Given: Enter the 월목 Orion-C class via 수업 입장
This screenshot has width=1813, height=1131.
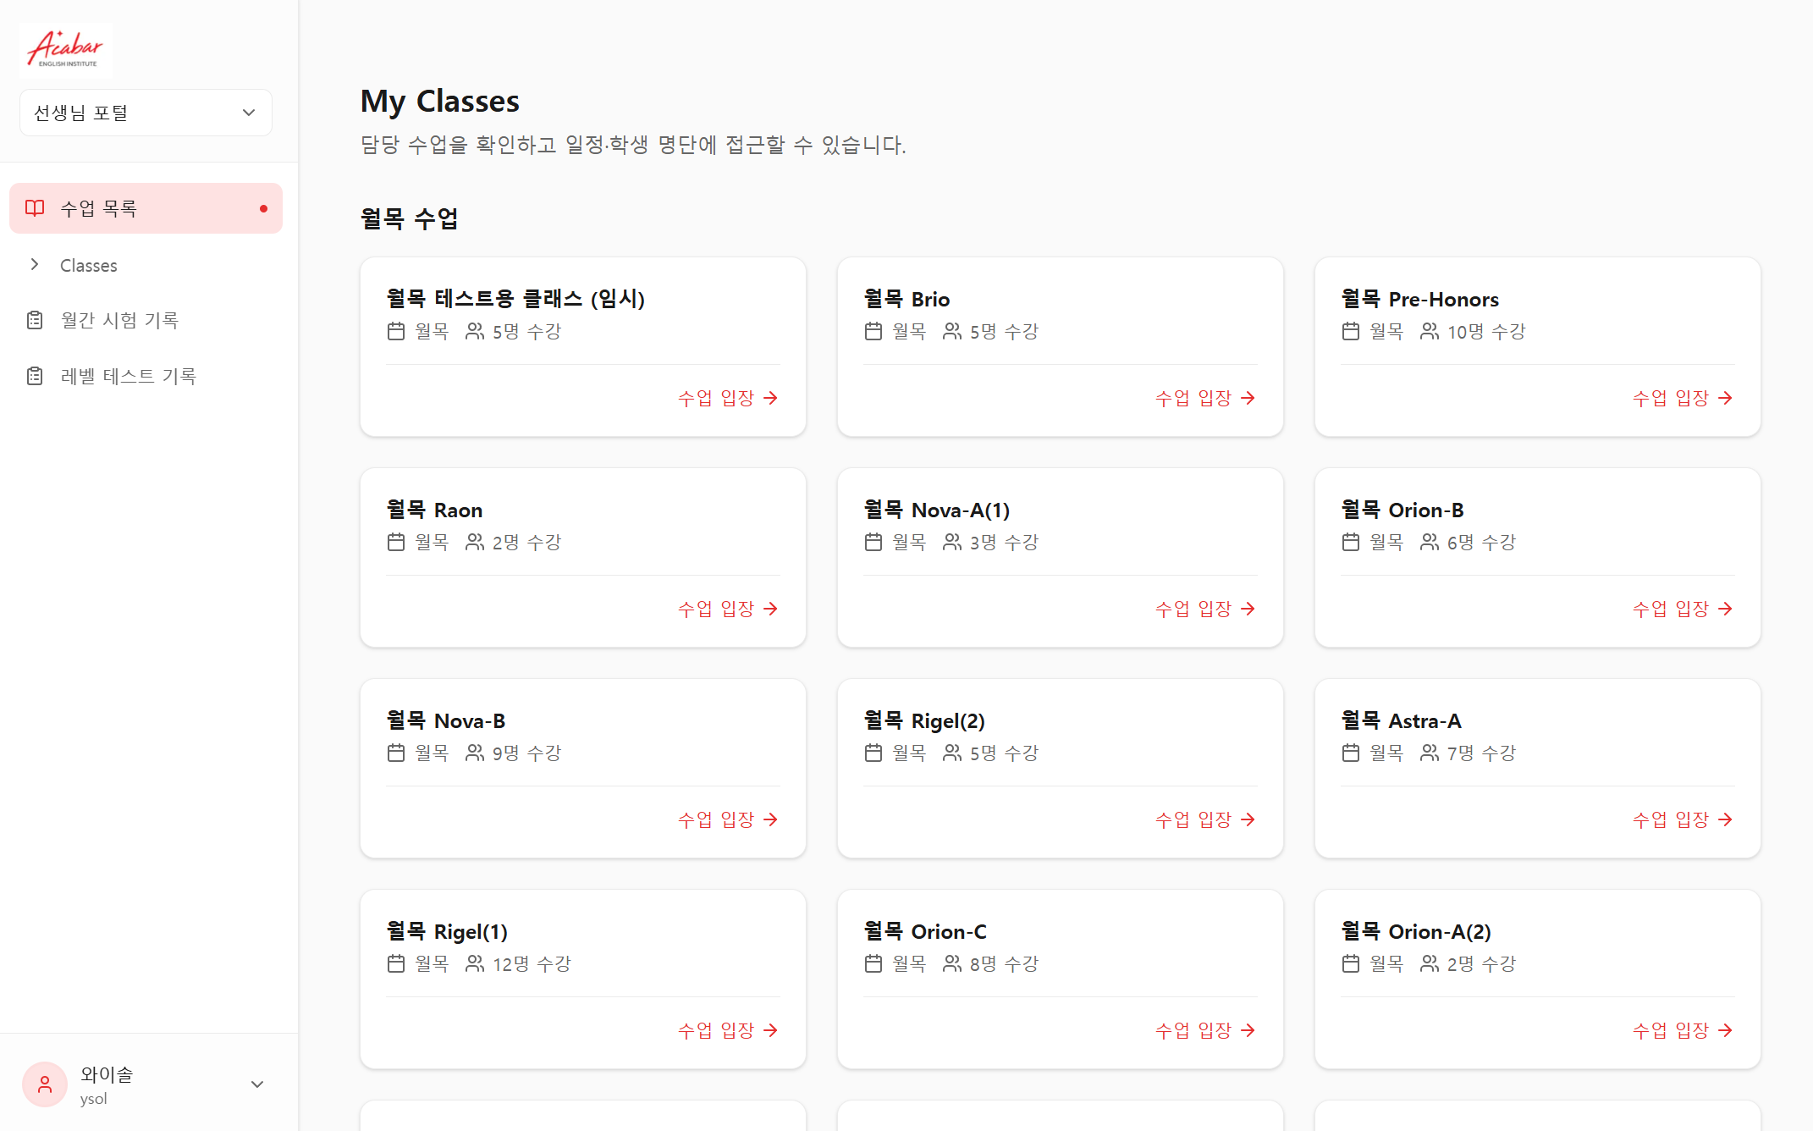Looking at the screenshot, I should 1204,1030.
